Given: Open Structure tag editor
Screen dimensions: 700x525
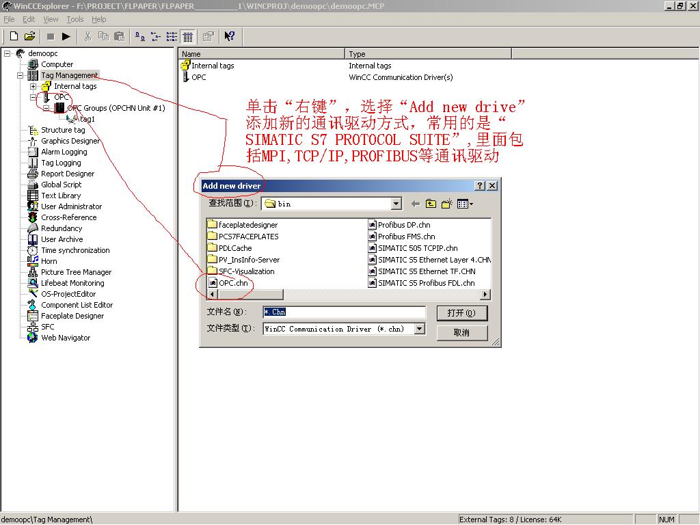Looking at the screenshot, I should [x=63, y=130].
